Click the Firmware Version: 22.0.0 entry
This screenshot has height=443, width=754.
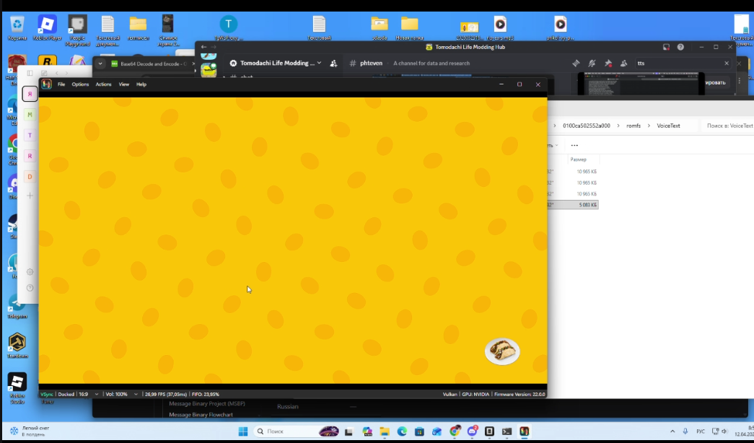pyautogui.click(x=520, y=394)
